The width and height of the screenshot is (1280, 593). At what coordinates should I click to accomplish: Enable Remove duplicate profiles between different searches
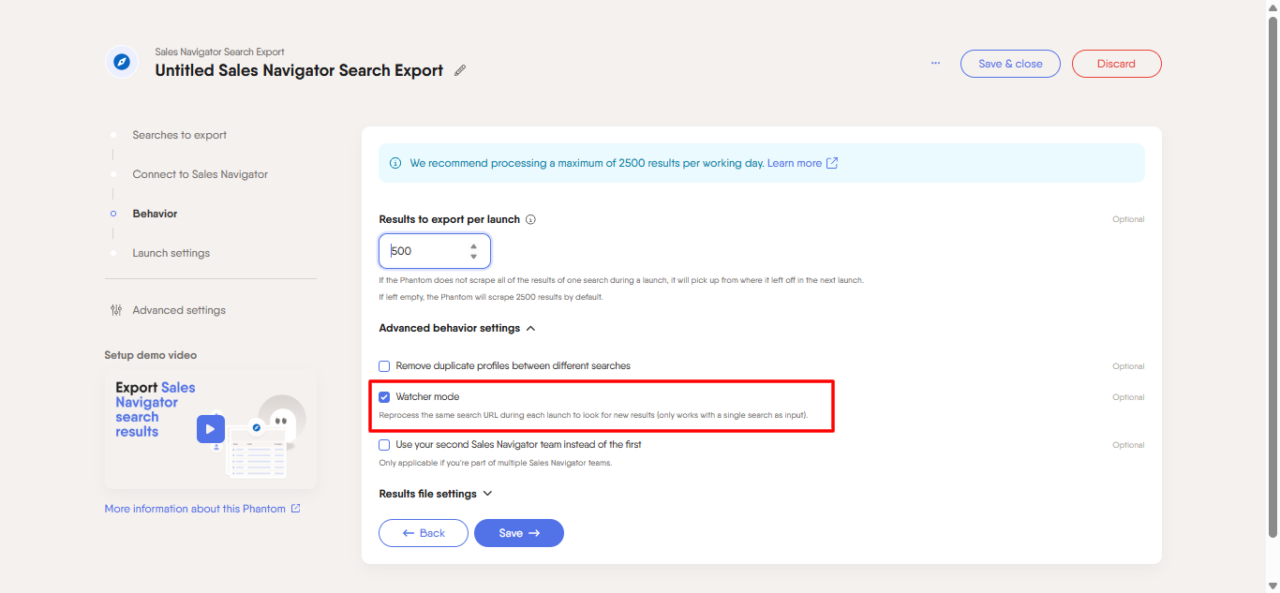(x=383, y=365)
